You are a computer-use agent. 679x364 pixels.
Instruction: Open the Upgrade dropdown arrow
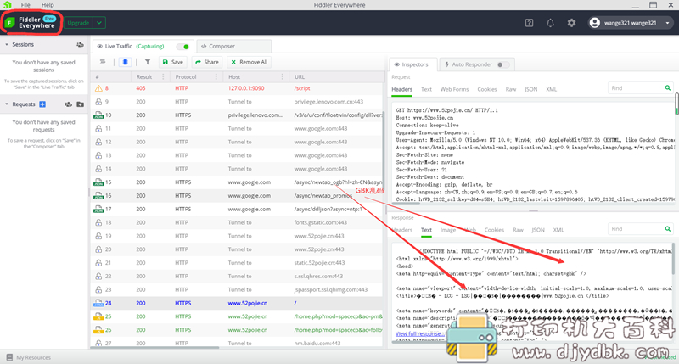[99, 23]
